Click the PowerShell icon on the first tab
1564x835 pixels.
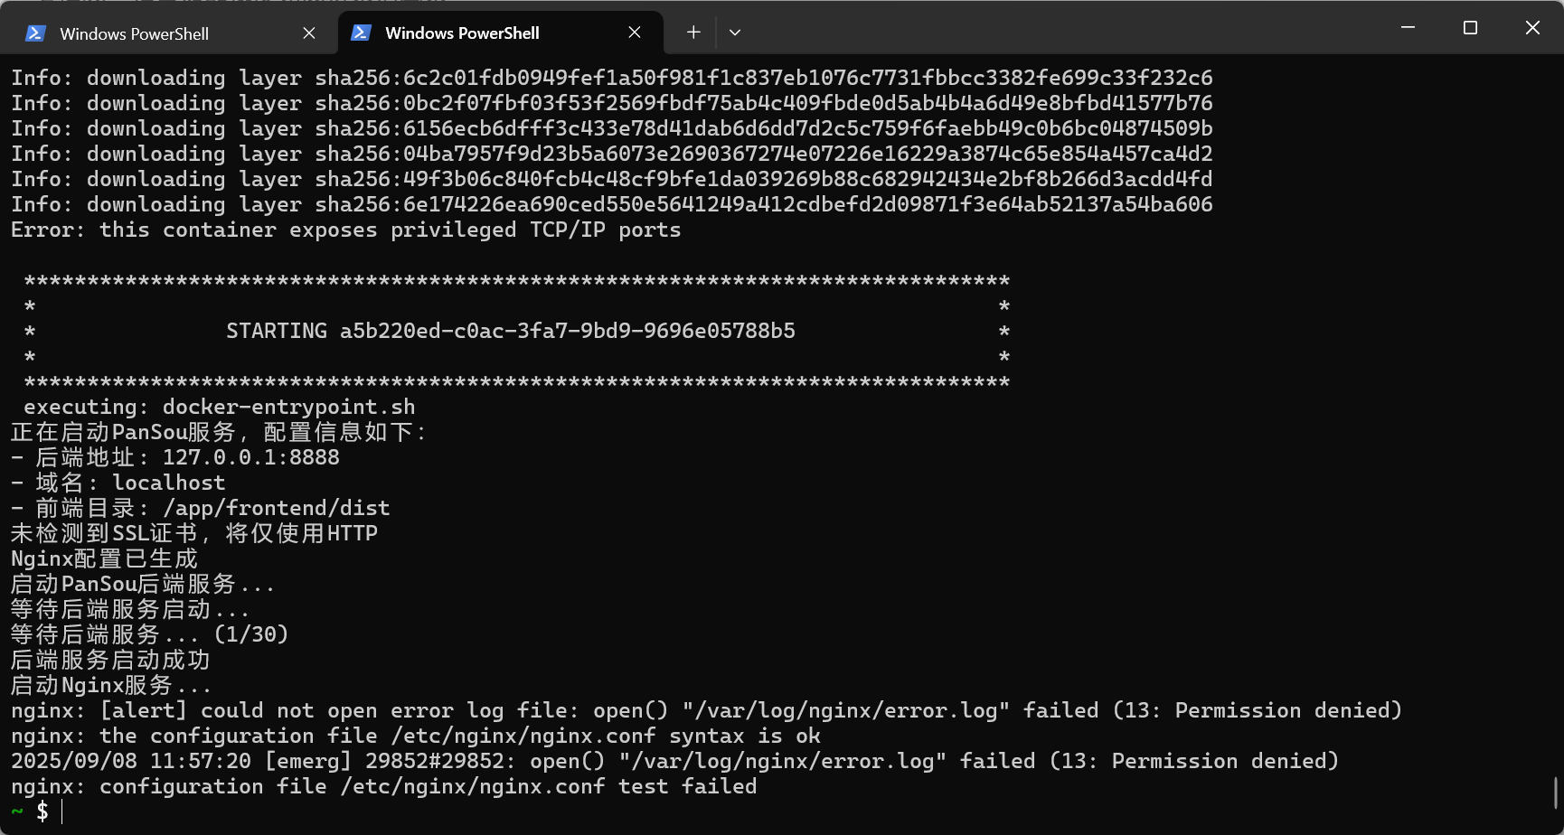tap(34, 33)
